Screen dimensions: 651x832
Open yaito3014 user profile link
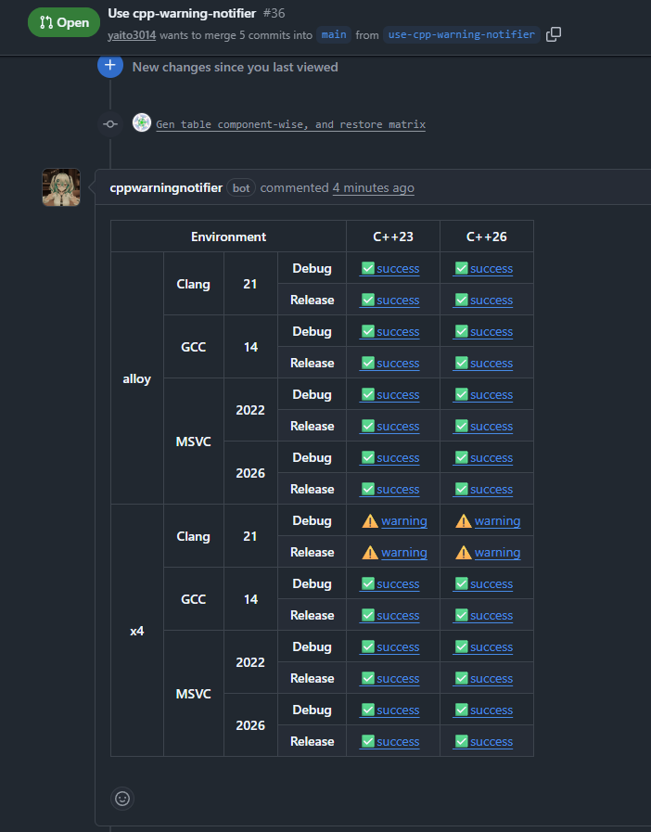coord(132,35)
